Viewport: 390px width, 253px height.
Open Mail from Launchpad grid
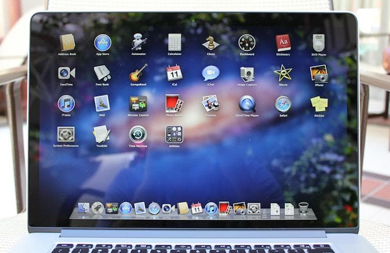click(x=102, y=103)
